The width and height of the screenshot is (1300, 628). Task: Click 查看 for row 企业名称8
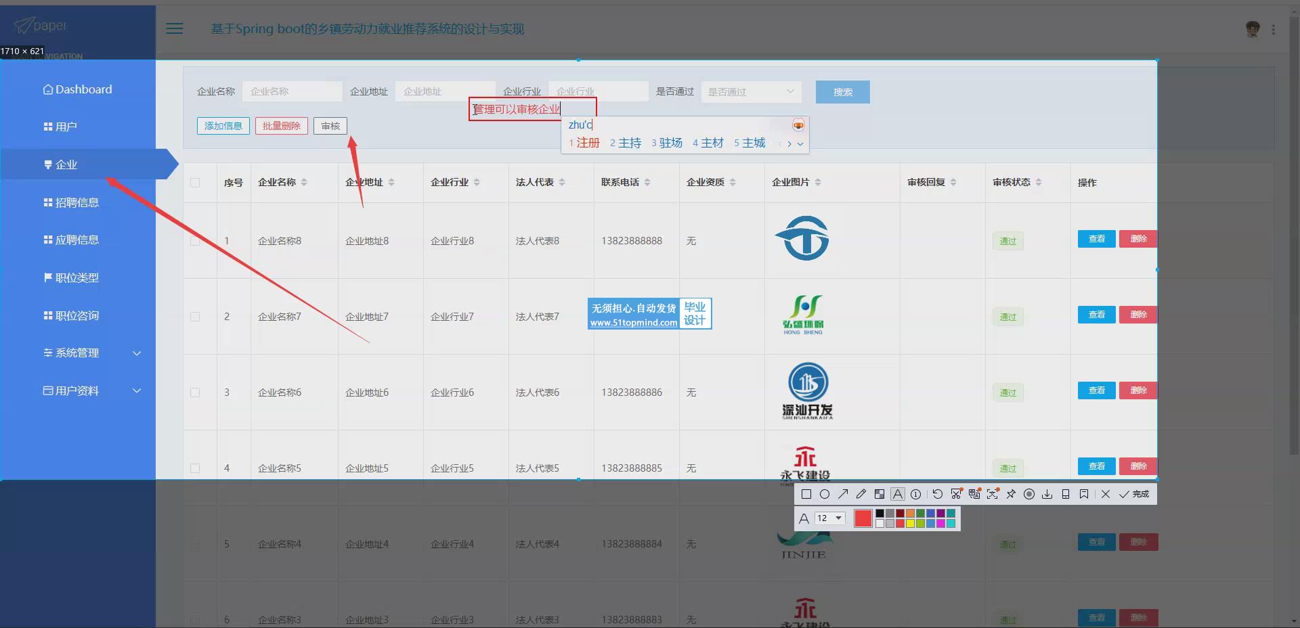tap(1097, 239)
